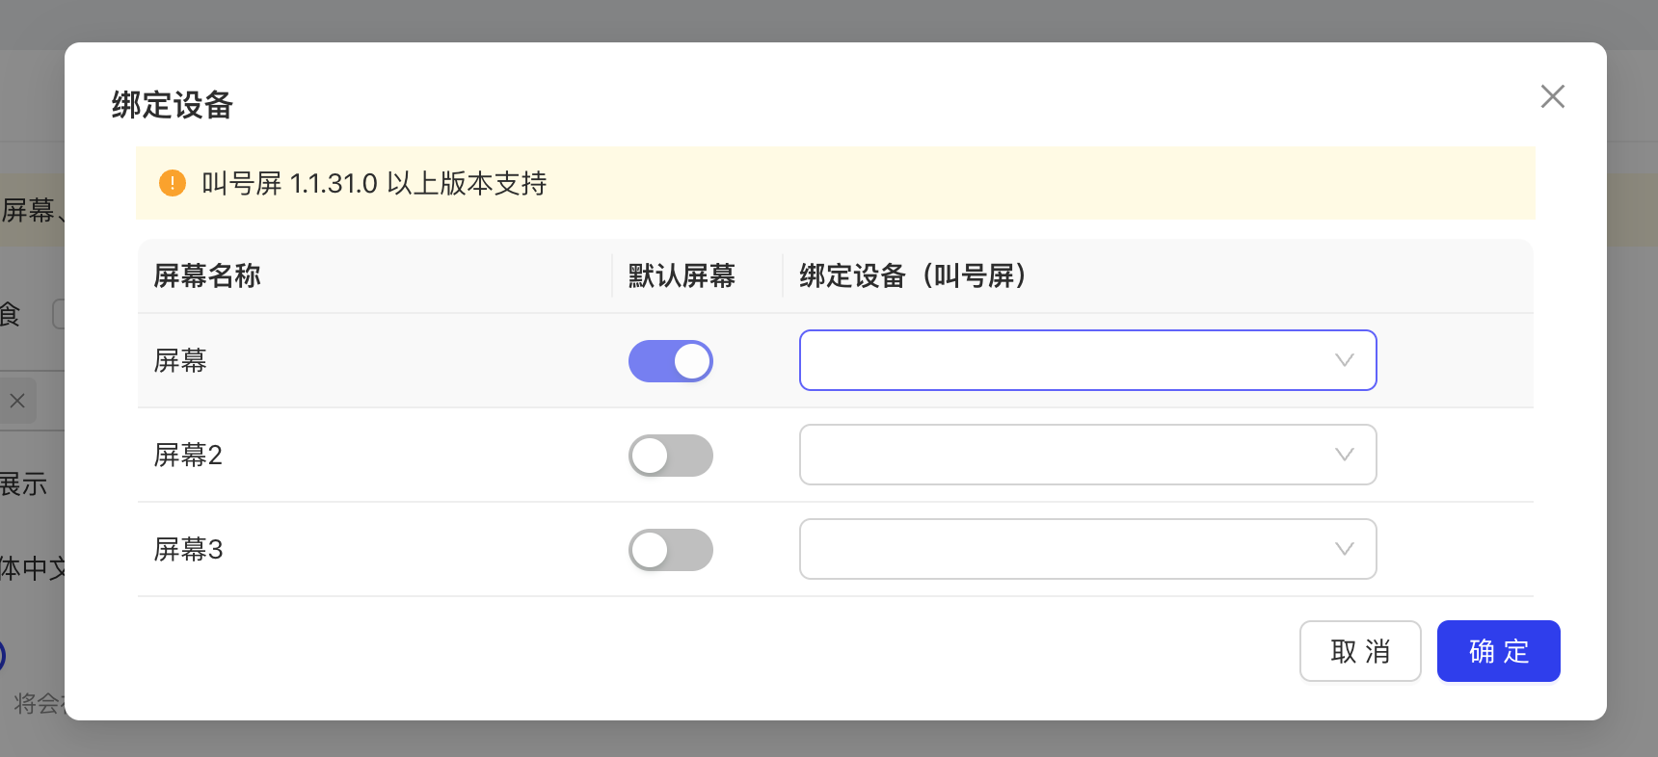Click the 取消 button
This screenshot has width=1658, height=757.
pyautogui.click(x=1360, y=651)
